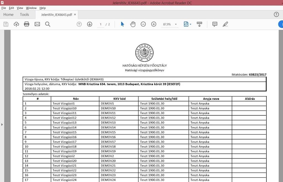Close the Jelenltilv_IEX6643.pdf tab

75,15
